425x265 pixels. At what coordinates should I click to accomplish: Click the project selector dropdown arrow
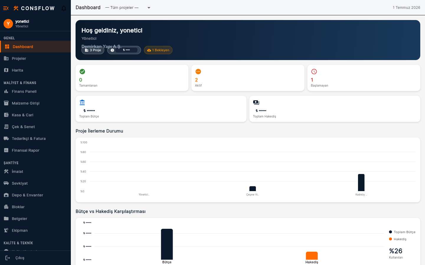coord(149,8)
